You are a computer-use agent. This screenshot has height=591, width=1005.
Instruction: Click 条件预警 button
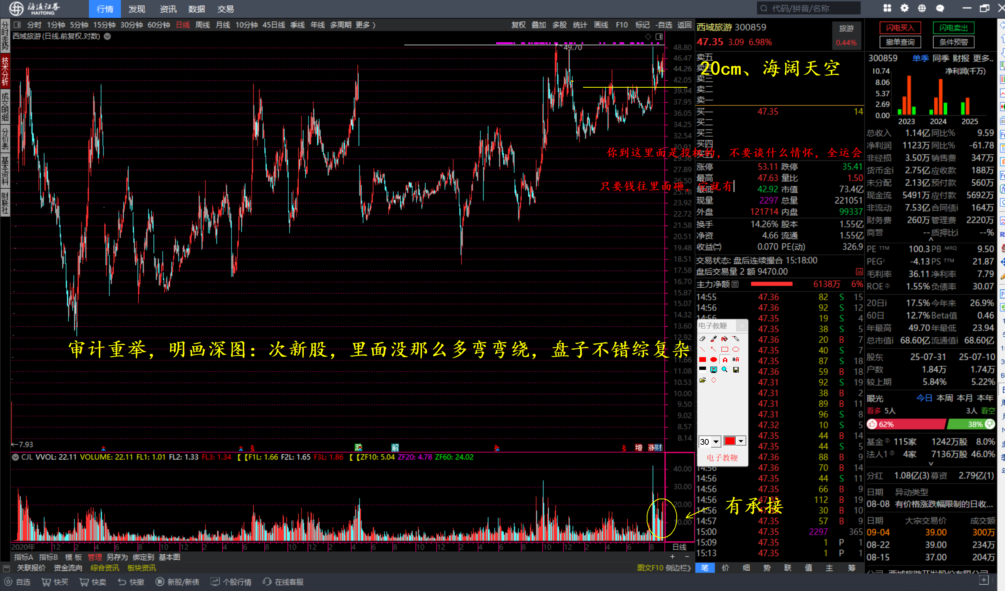pos(954,42)
